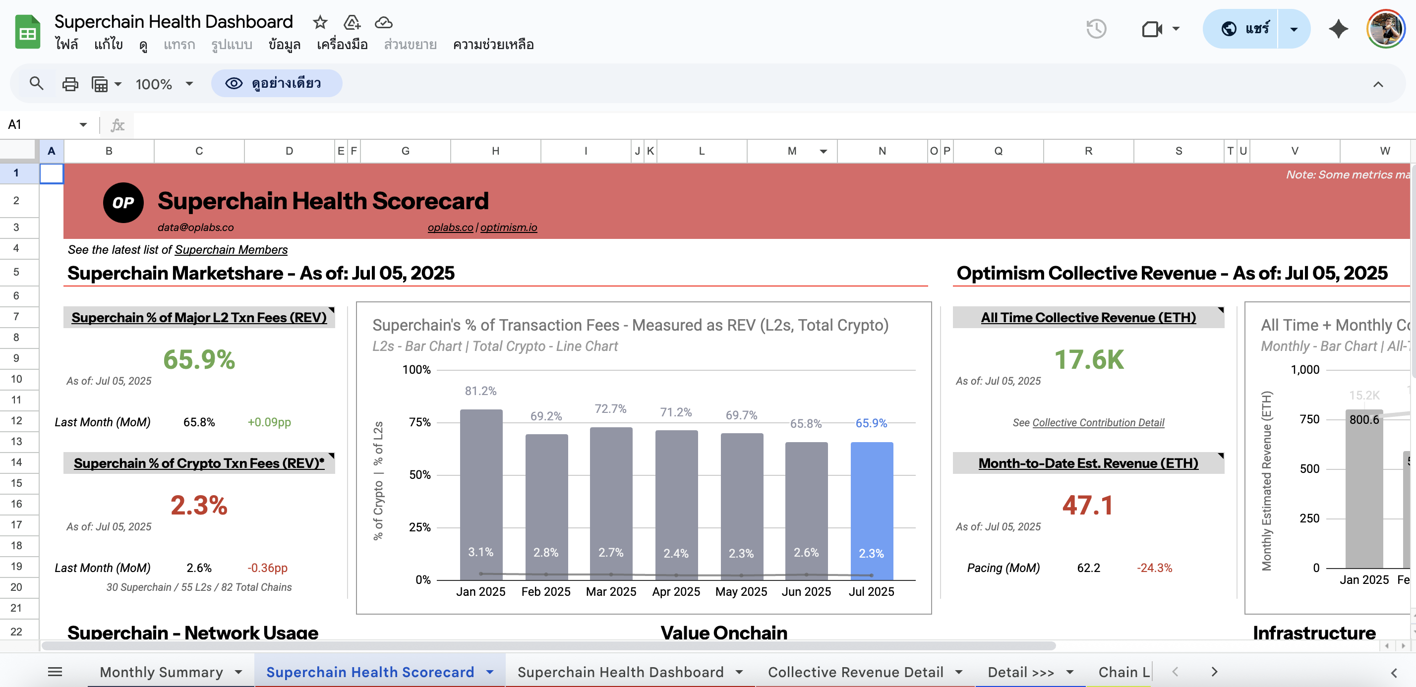Image resolution: width=1416 pixels, height=687 pixels.
Task: Search the toolbar menus with magnifier
Action: (x=36, y=84)
